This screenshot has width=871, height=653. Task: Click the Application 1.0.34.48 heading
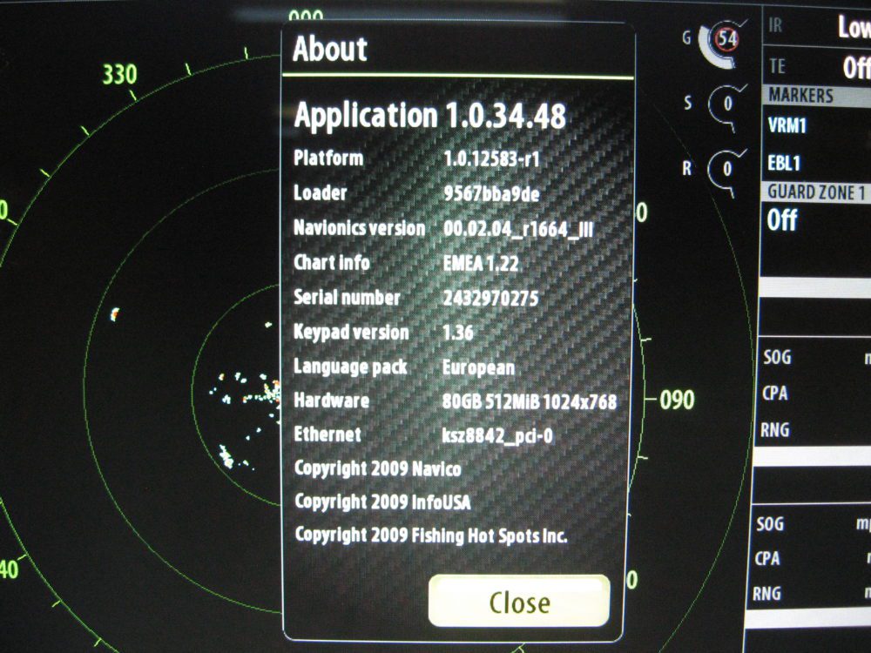click(x=430, y=116)
